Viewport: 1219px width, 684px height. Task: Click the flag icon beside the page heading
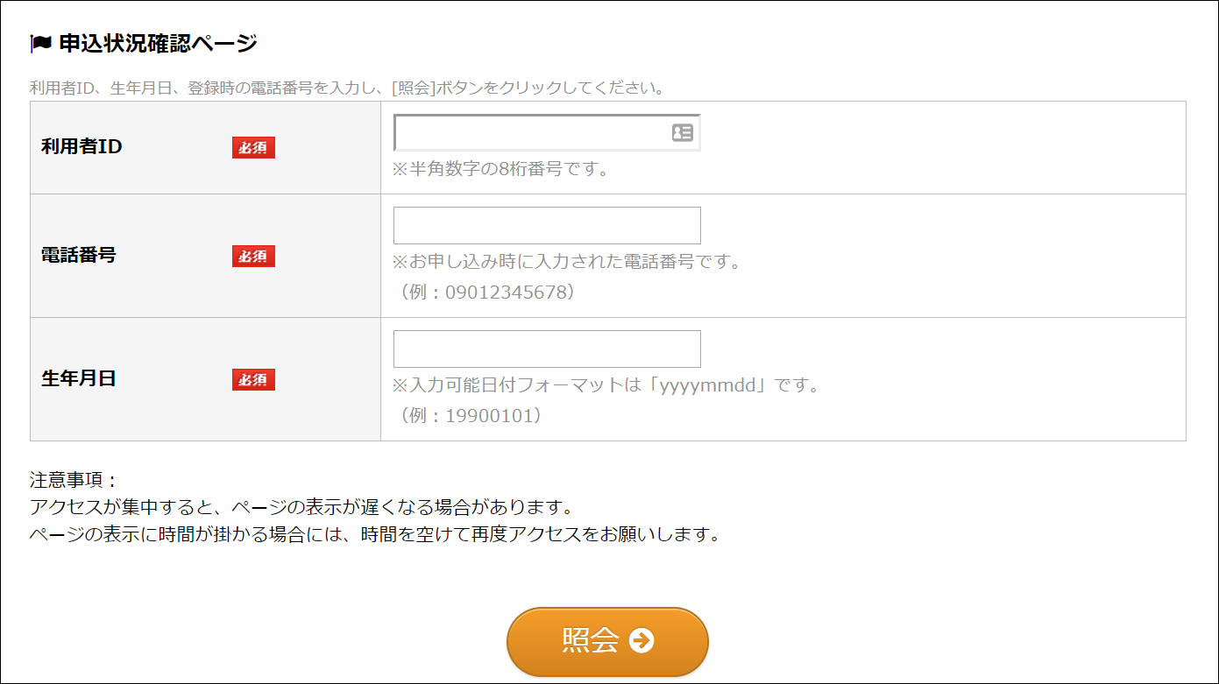pyautogui.click(x=40, y=43)
